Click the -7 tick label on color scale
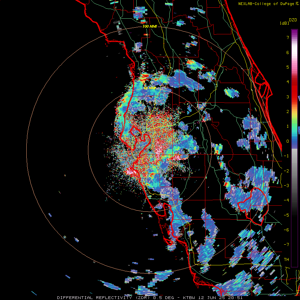300x300 pixels. [x=286, y=245]
